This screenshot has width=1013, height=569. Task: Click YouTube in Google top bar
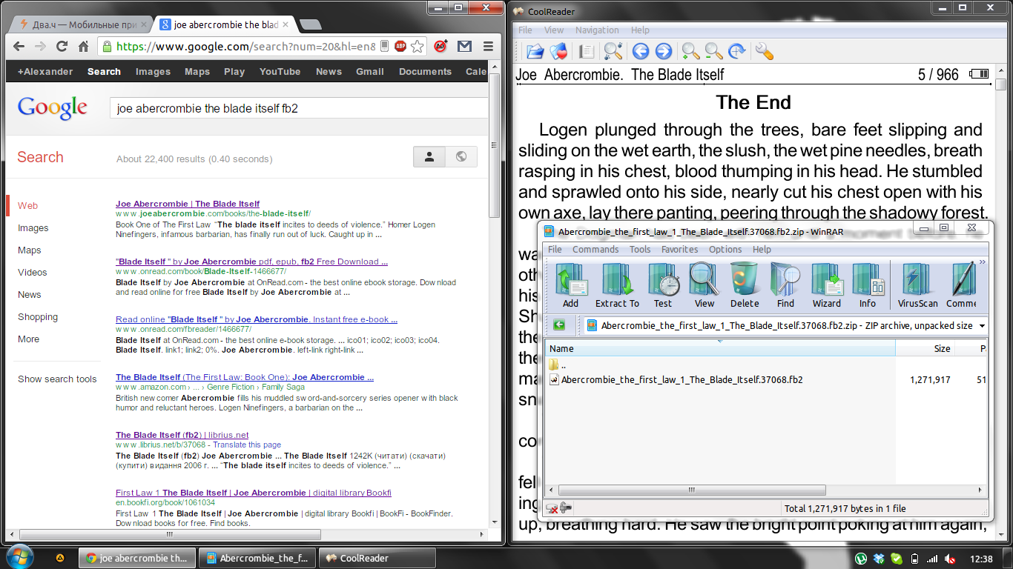(280, 72)
